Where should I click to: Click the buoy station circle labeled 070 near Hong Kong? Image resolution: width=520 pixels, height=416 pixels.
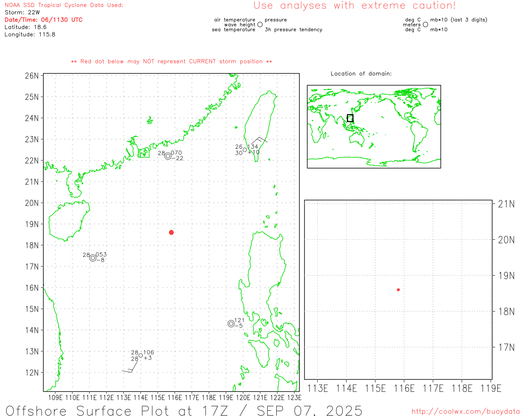[x=168, y=156]
